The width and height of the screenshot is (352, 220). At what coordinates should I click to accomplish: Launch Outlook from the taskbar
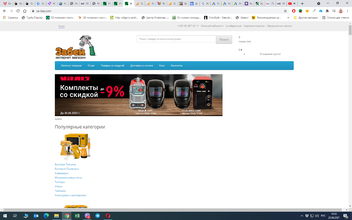pyautogui.click(x=36, y=216)
